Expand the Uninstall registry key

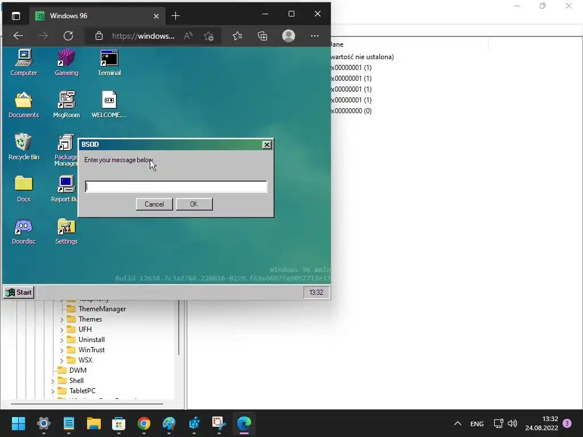[61, 340]
